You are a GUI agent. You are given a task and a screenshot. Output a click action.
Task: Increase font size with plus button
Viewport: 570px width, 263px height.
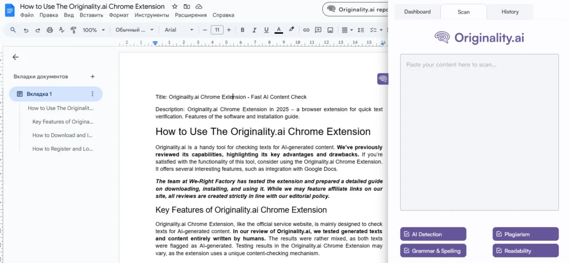click(x=229, y=30)
